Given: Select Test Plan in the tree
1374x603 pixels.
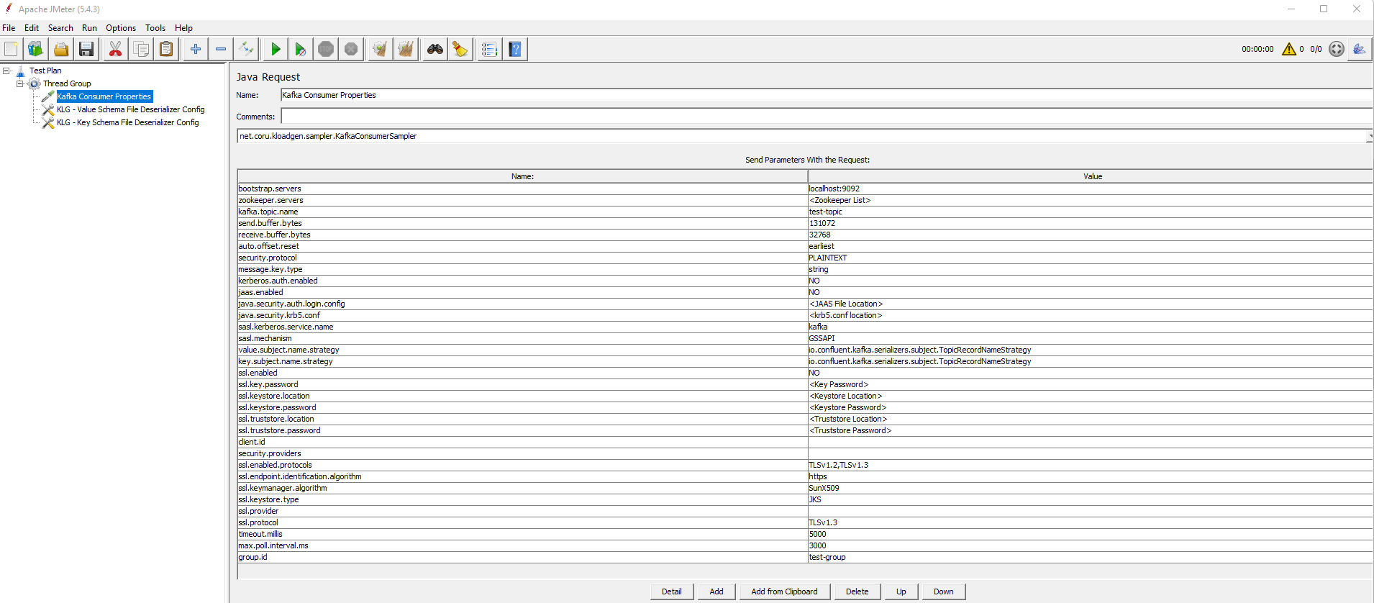Looking at the screenshot, I should [45, 71].
